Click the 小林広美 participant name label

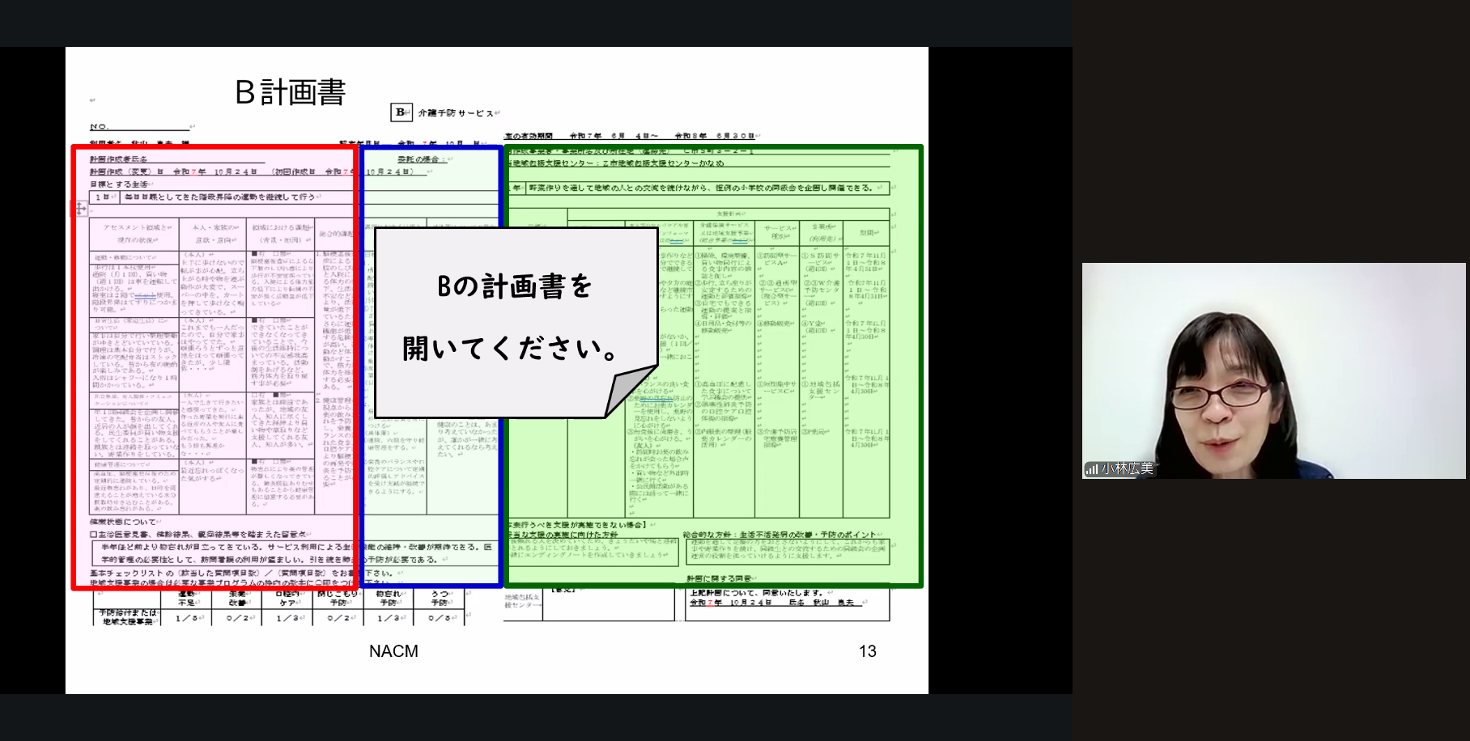1127,469
